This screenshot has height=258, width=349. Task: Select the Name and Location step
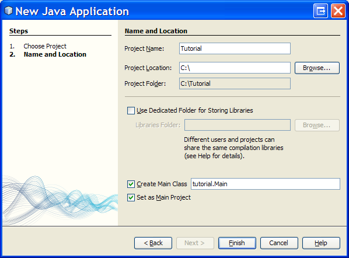55,54
